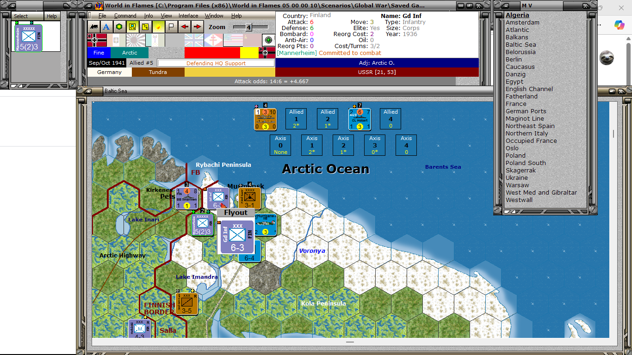The height and width of the screenshot is (355, 632).
Task: Select the blue 6-4 unit under the flyout
Action: 250,258
